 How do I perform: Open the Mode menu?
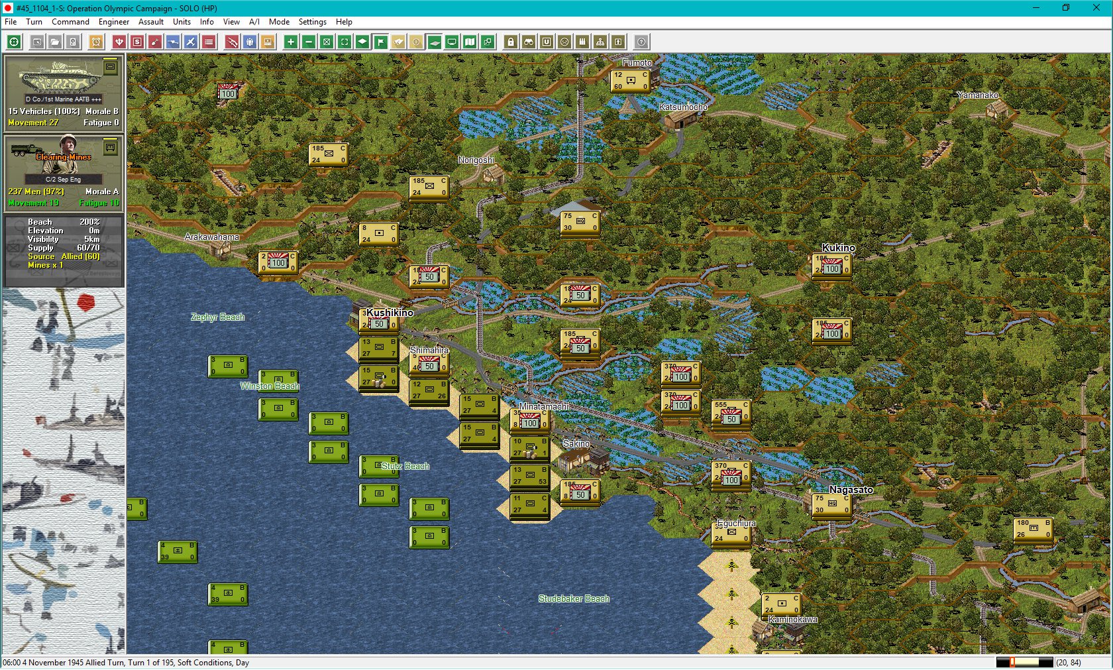click(279, 22)
